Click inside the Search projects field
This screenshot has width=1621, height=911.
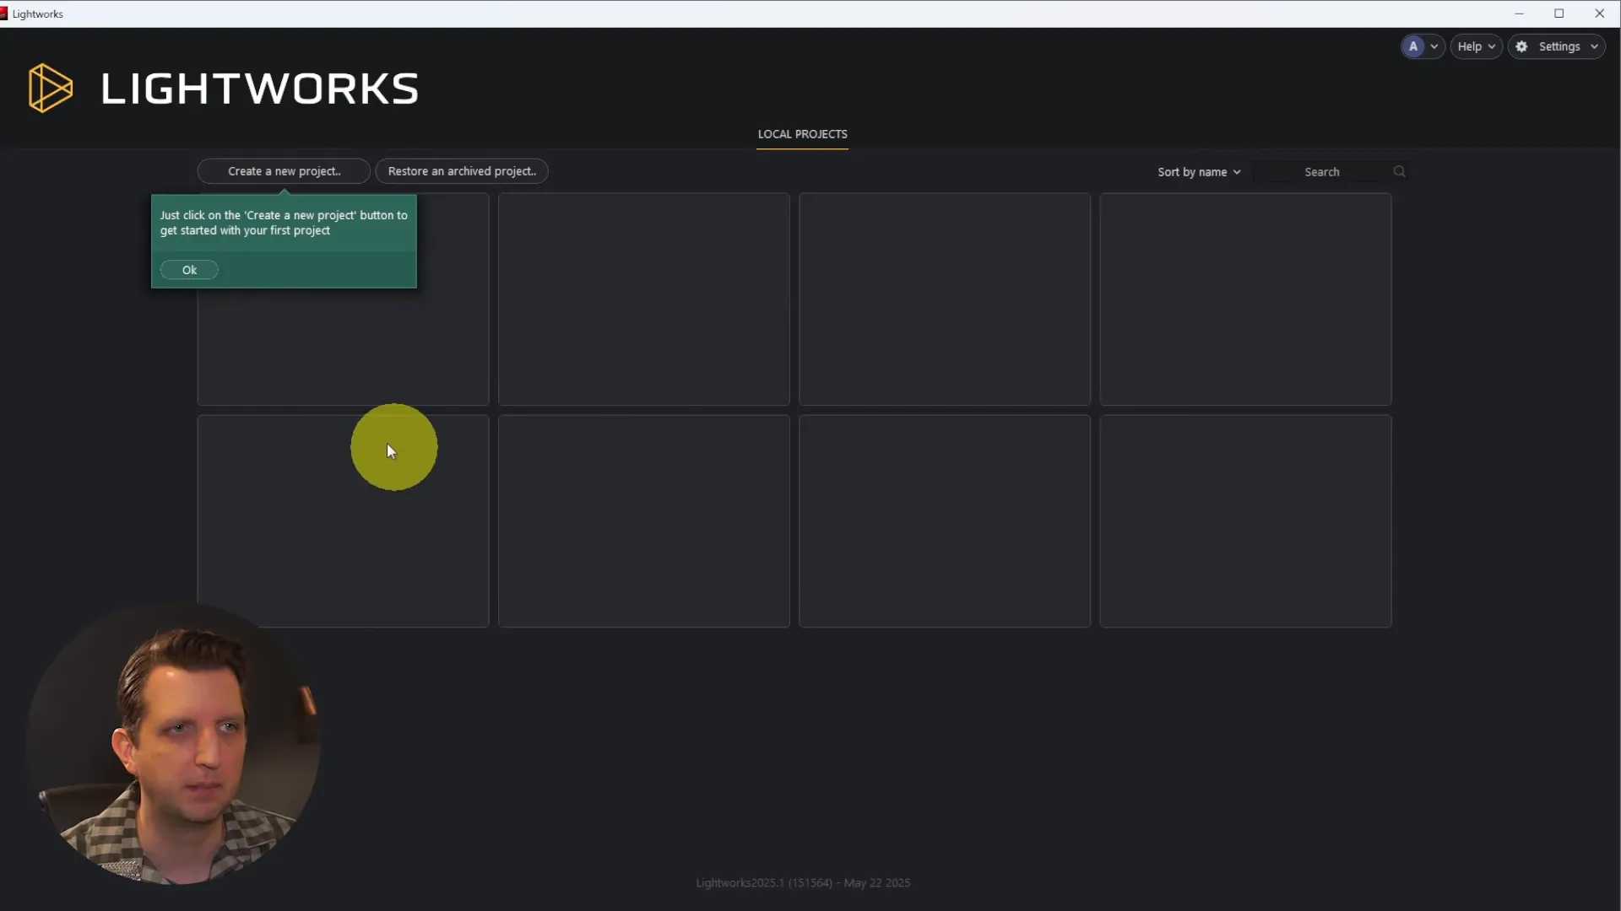click(x=1321, y=171)
